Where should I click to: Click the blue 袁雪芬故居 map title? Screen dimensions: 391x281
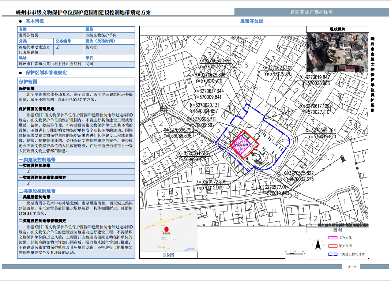[x=251, y=21]
